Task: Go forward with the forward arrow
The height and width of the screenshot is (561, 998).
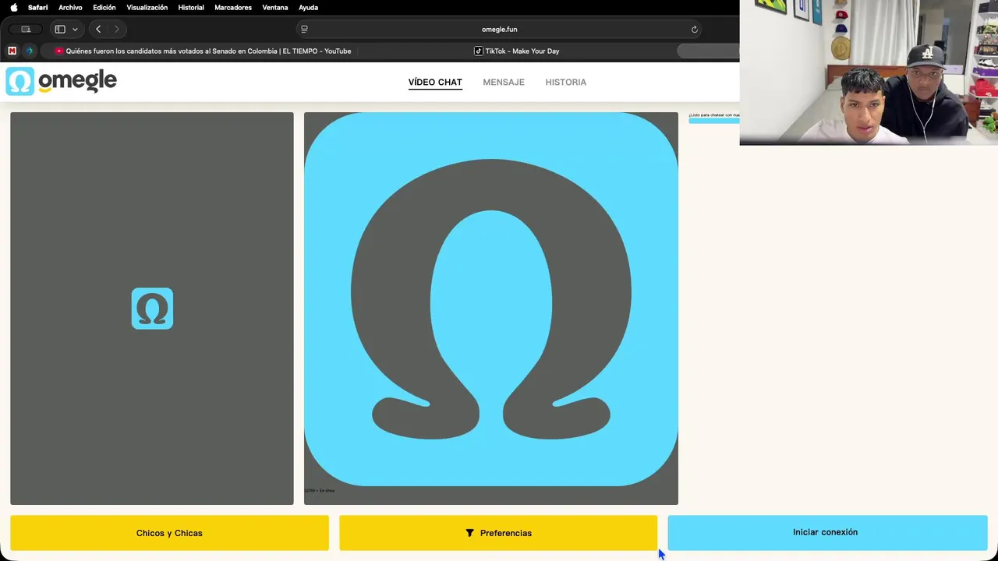Action: point(117,29)
